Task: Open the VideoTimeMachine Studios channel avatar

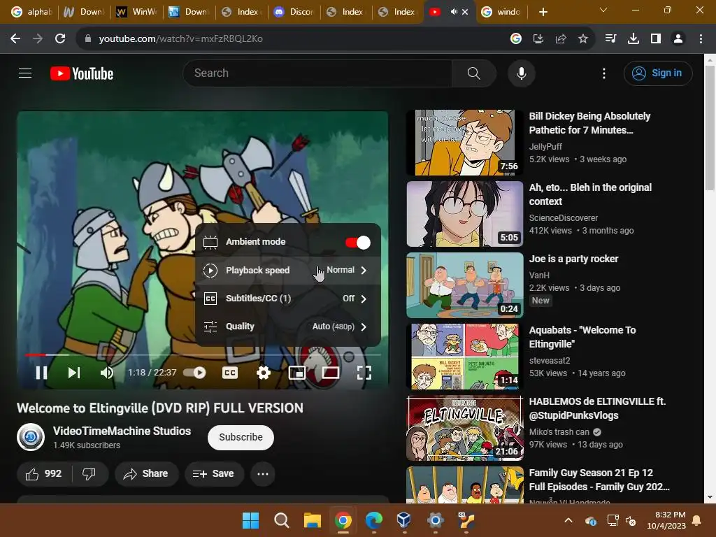Action: click(x=31, y=437)
